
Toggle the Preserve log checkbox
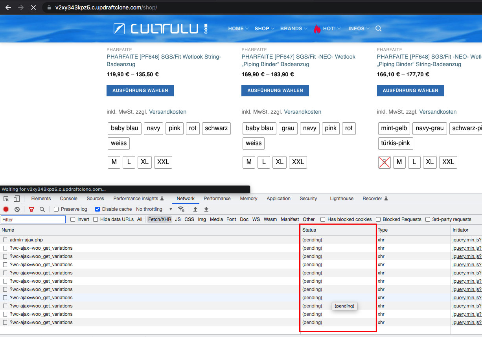(56, 209)
